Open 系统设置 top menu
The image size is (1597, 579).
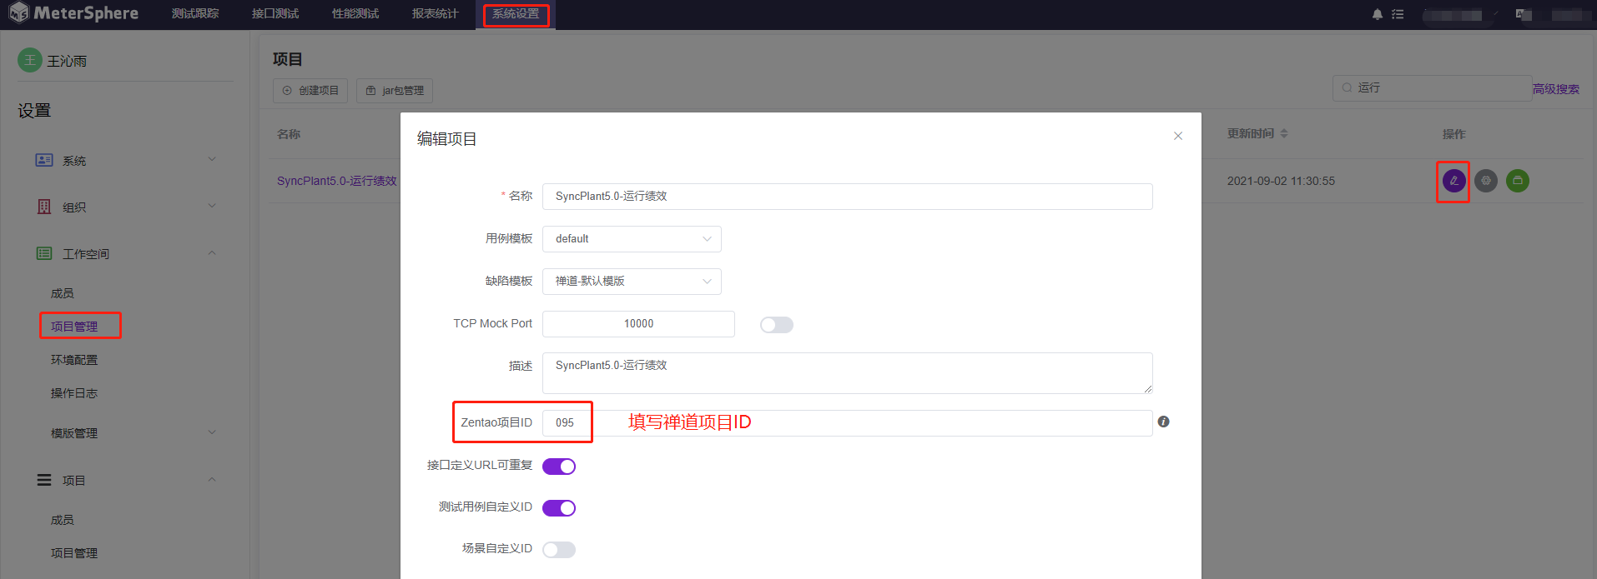[516, 14]
